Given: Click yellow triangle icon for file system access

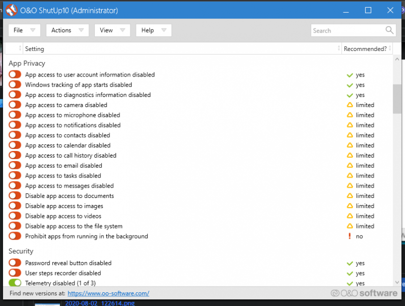Looking at the screenshot, I should (x=349, y=226).
